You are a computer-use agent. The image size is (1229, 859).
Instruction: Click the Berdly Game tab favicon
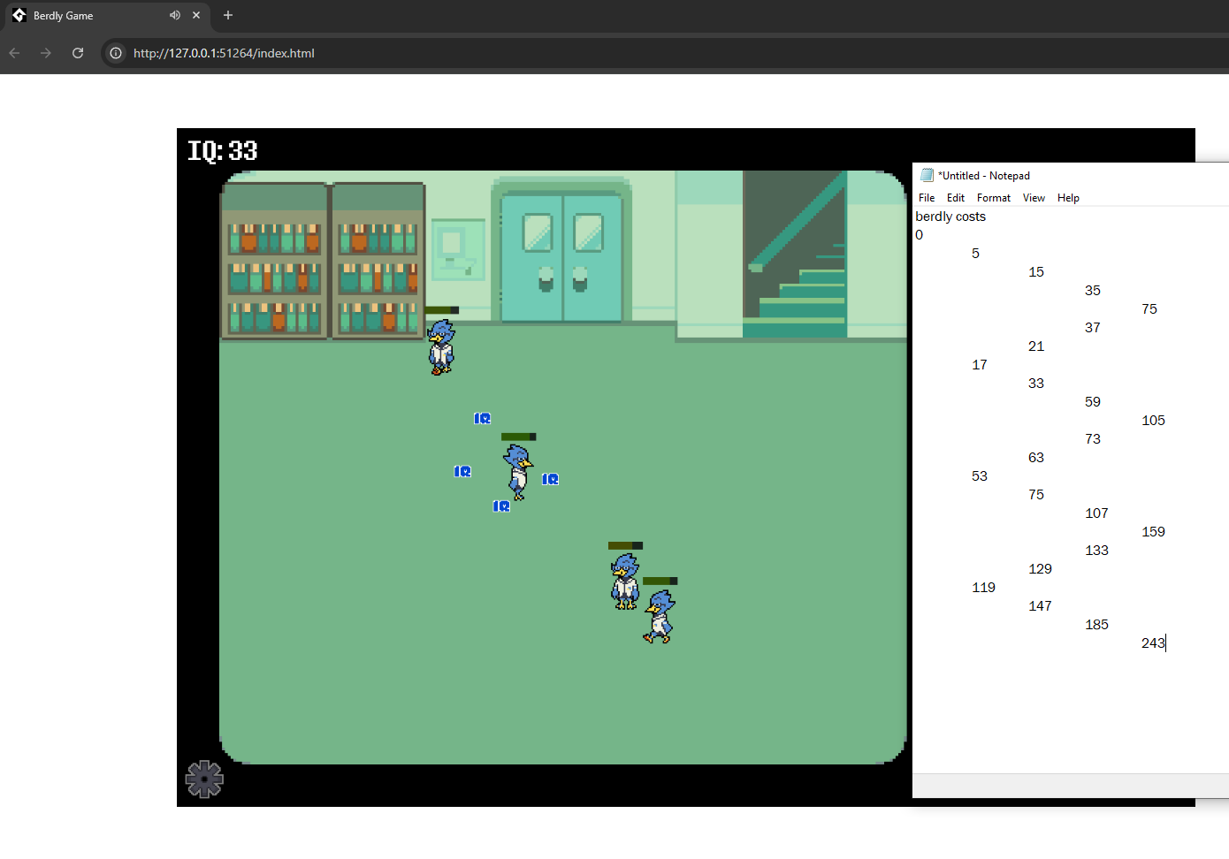click(x=19, y=15)
